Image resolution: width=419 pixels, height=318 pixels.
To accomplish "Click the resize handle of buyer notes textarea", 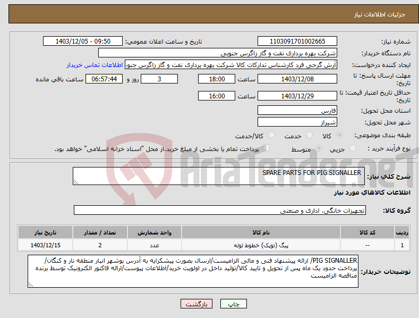I will pyautogui.click(x=31, y=284).
